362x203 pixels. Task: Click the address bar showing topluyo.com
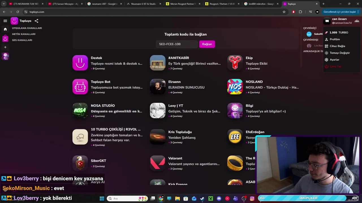153,12
